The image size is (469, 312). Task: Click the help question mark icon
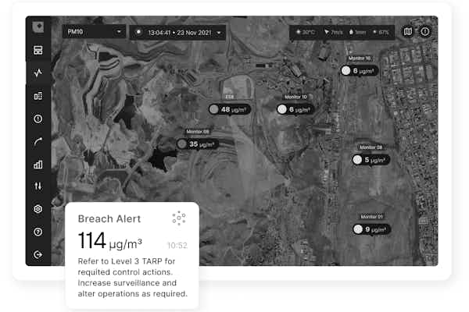[x=38, y=232]
